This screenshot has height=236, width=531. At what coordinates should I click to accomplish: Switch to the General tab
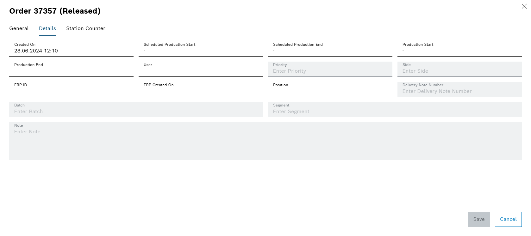[19, 28]
